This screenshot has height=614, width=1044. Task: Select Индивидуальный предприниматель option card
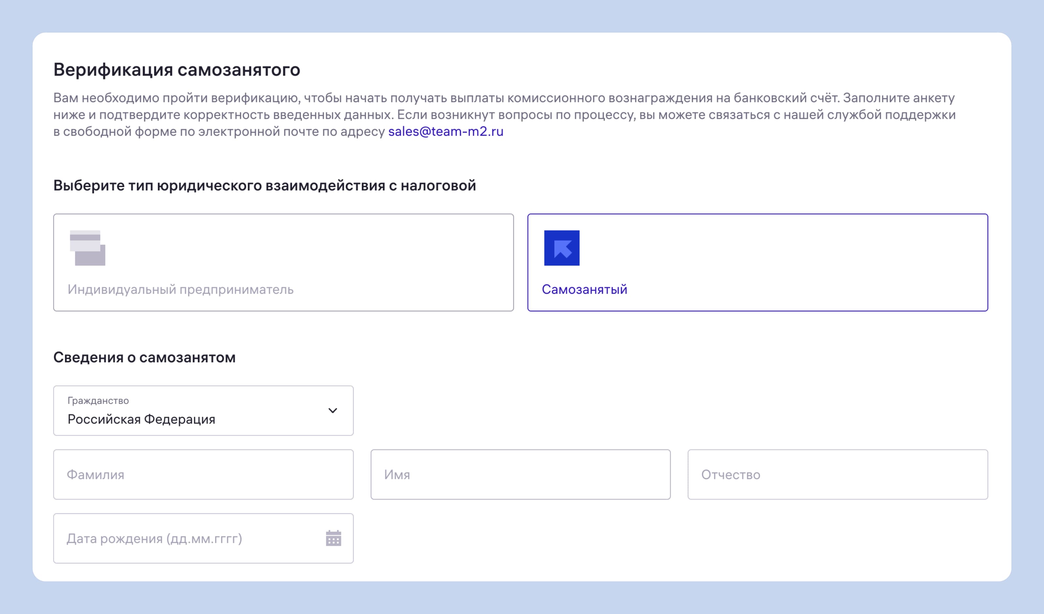pyautogui.click(x=284, y=262)
